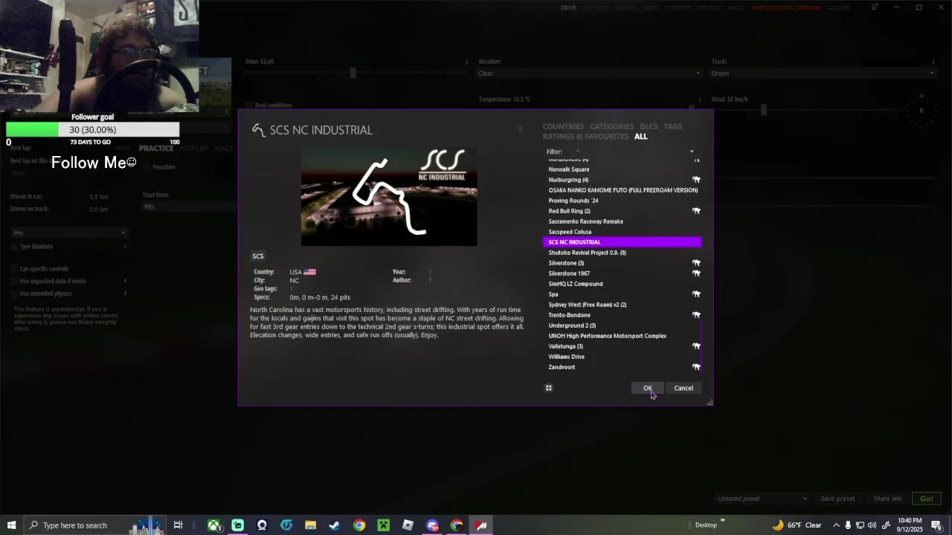Image resolution: width=952 pixels, height=535 pixels.
Task: Click the DRIVE menu in background window
Action: pyautogui.click(x=568, y=7)
